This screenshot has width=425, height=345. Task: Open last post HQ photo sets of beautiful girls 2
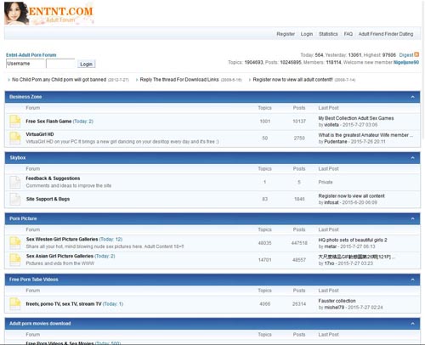point(353,240)
